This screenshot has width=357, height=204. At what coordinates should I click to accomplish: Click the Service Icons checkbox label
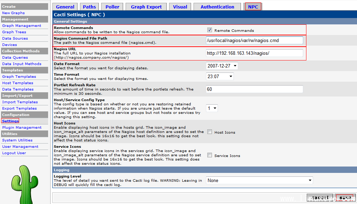pos(227,156)
